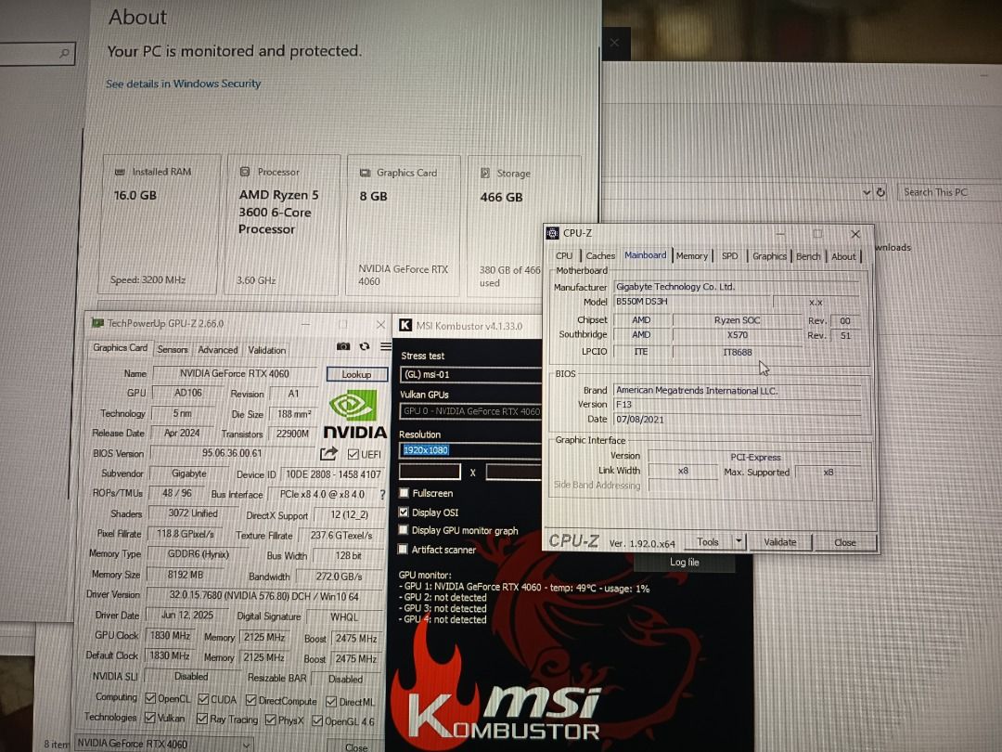Toggle the UEFI checkbox
The image size is (1002, 752).
[x=353, y=454]
